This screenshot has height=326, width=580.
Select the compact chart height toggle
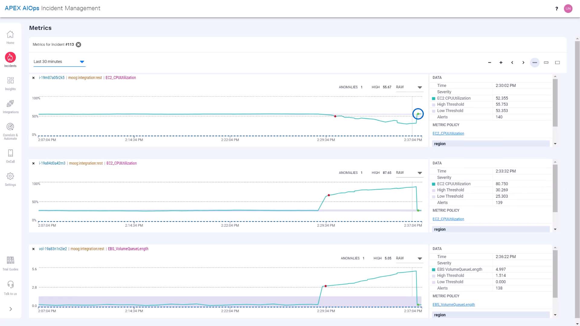point(535,62)
